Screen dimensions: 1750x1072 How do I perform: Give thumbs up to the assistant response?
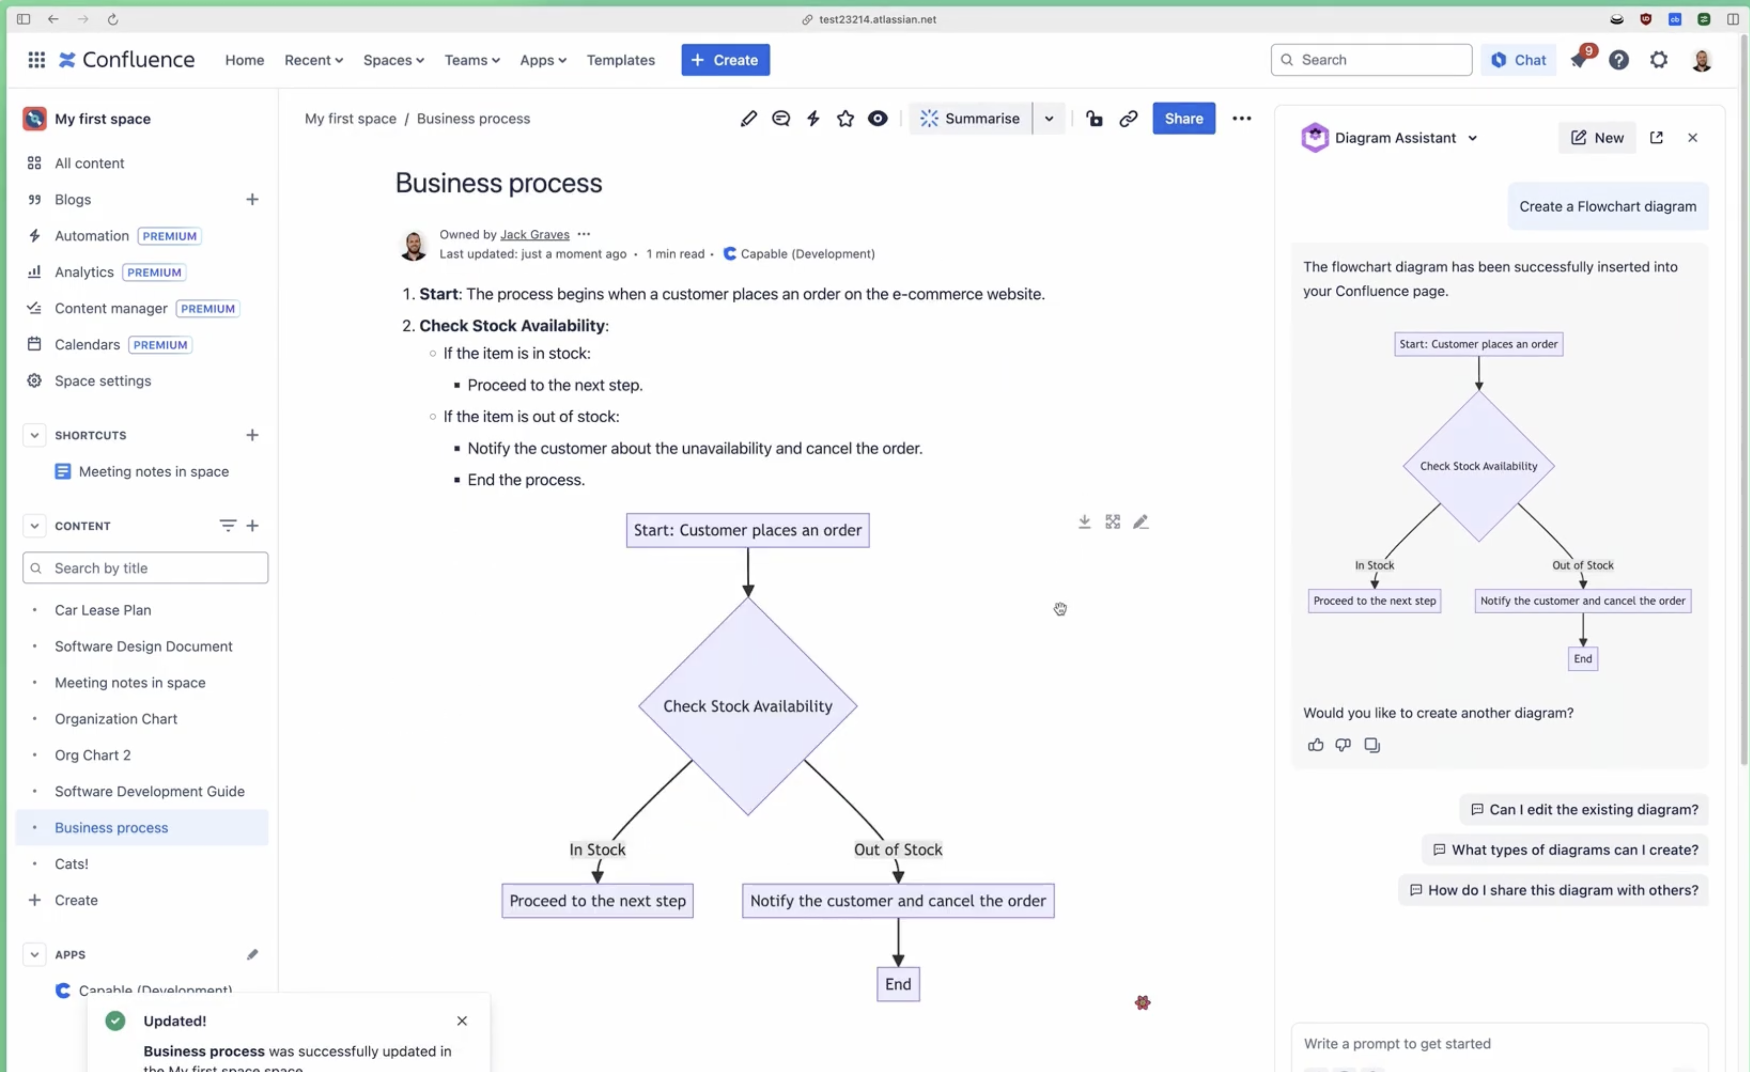(x=1315, y=745)
